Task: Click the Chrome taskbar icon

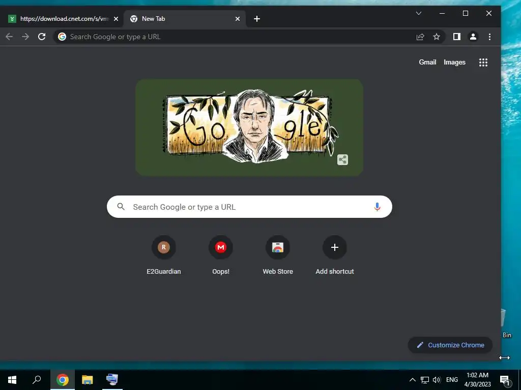Action: 63,380
